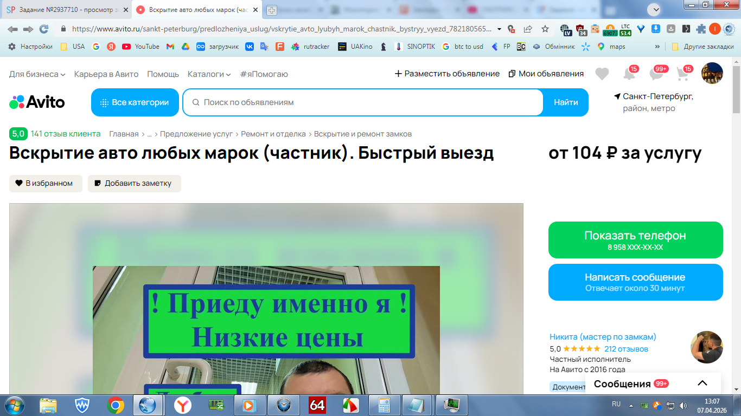Click the Добавить заметку button
741x416 pixels.
click(135, 184)
